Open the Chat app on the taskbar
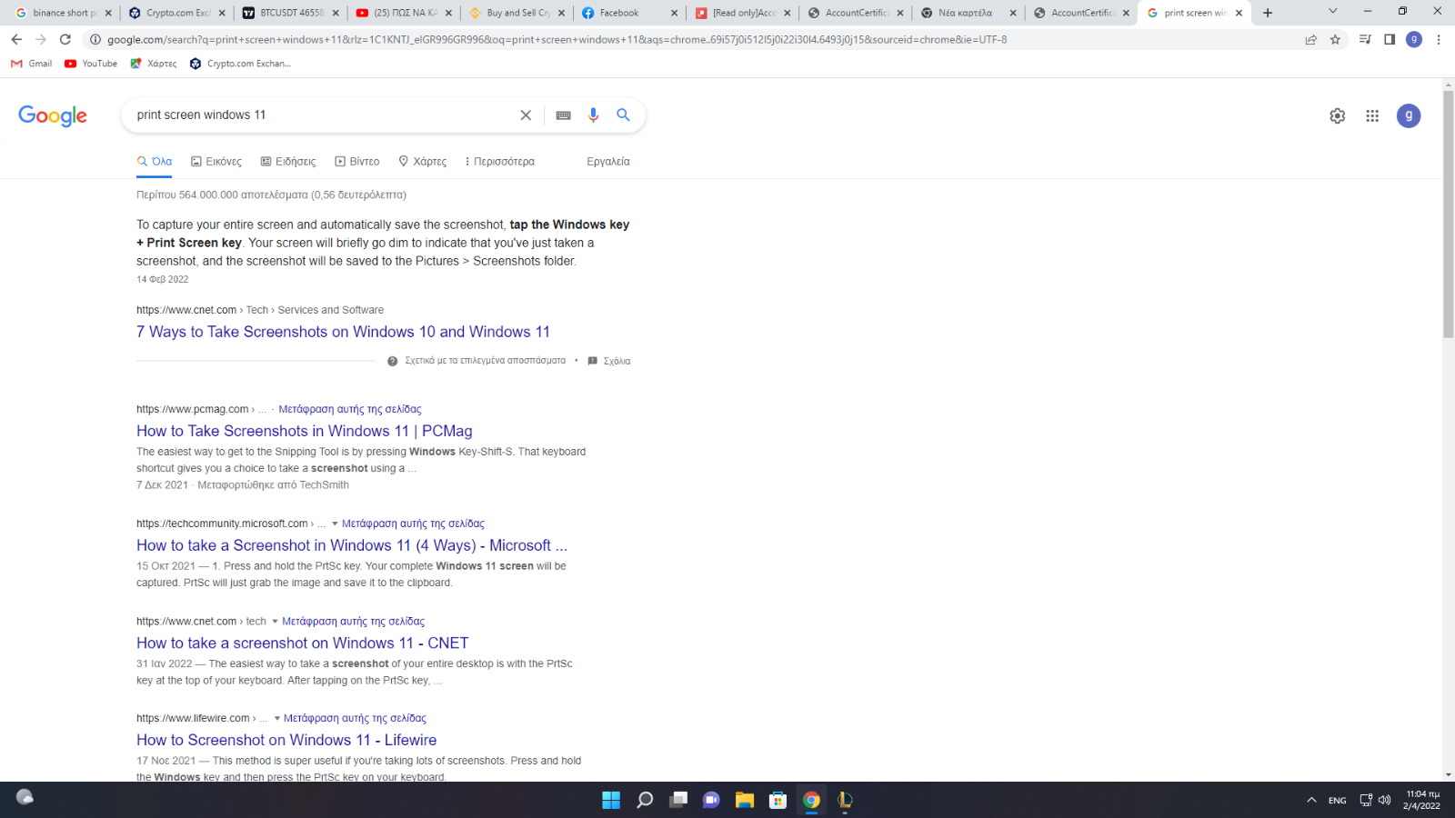This screenshot has height=818, width=1455. coord(711,800)
